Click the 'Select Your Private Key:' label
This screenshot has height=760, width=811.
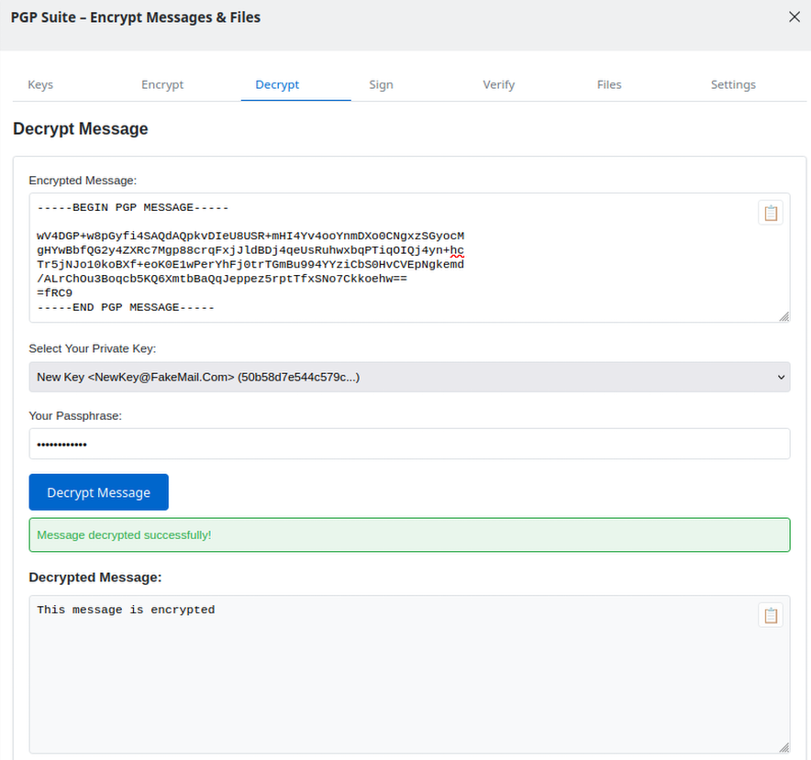click(x=92, y=348)
